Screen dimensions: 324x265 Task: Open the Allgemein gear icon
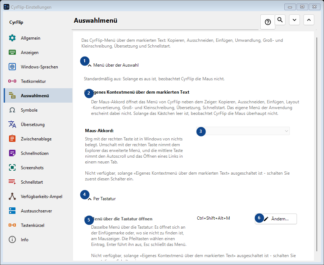12,38
